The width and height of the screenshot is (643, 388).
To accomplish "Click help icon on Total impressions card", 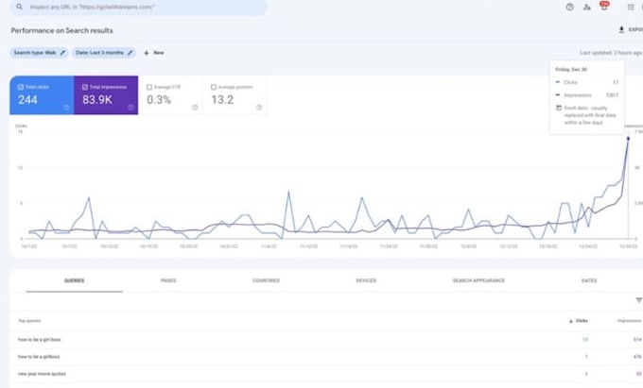I will pyautogui.click(x=130, y=108).
